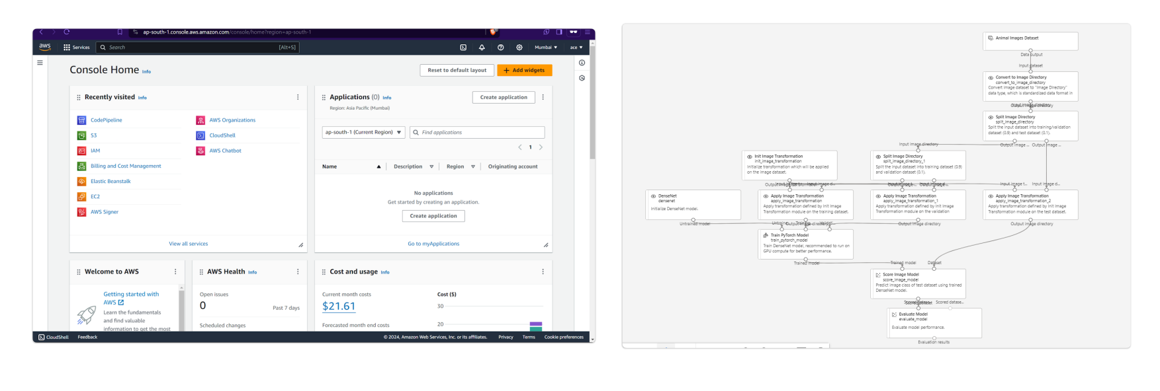Screen dimensions: 1160x391
Task: Open the settings gear in AWS navbar
Action: [519, 48]
